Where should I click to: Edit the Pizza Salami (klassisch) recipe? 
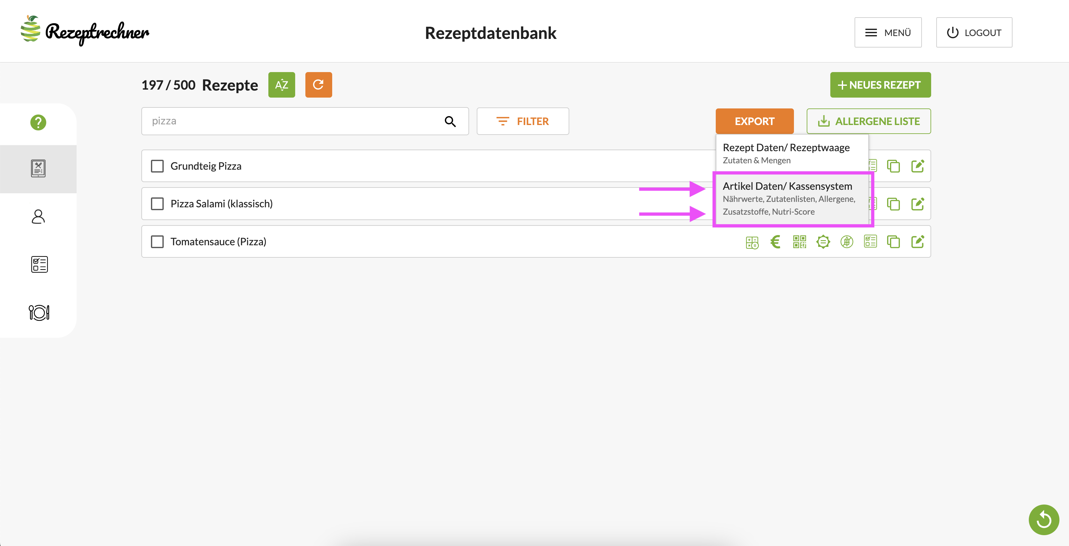[x=917, y=204]
